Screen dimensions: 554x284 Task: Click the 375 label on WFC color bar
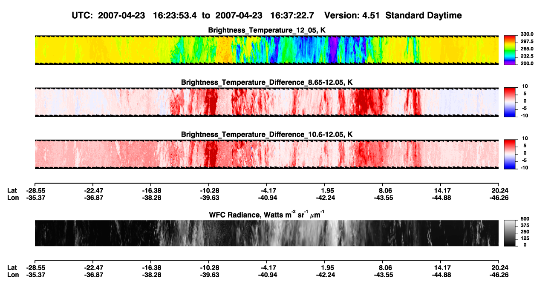[525, 226]
